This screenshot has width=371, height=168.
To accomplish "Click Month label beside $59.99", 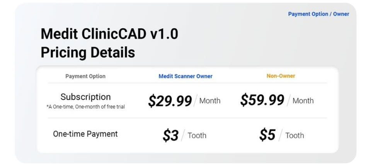I will point(303,101).
